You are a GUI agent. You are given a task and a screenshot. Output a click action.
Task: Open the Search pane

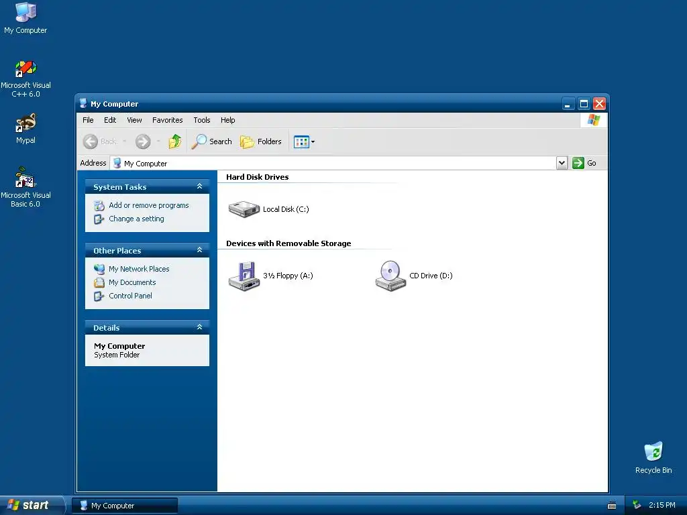[x=211, y=141]
